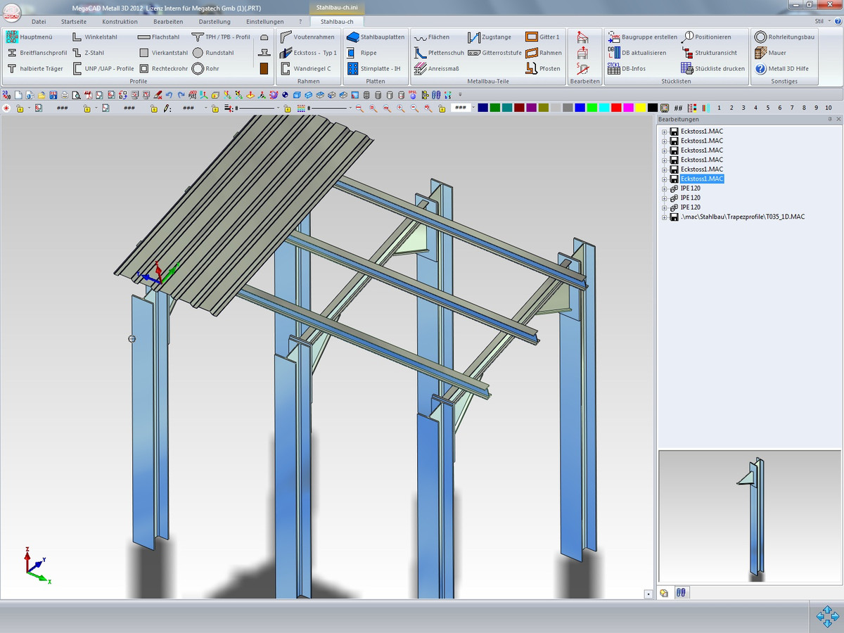Open the Stil dropdown
844x633 pixels.
(821, 22)
